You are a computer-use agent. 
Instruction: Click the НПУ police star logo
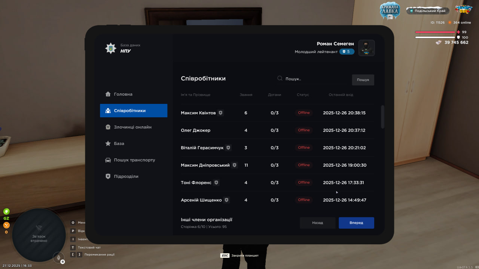tap(110, 48)
